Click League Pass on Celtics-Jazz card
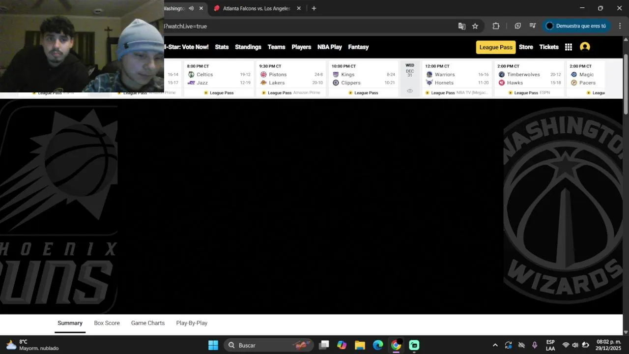 pyautogui.click(x=219, y=93)
